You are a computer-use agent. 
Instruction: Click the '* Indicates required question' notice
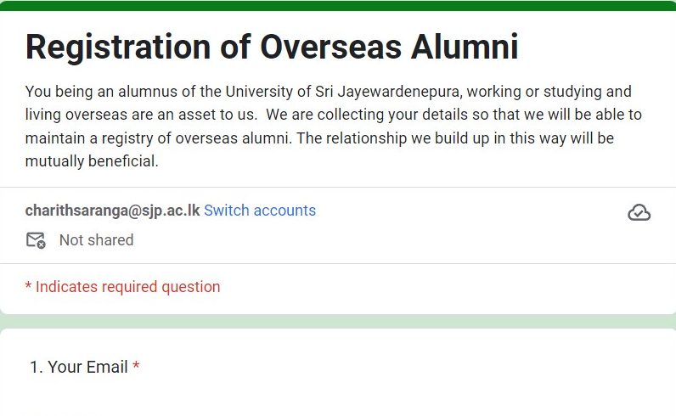coord(122,287)
